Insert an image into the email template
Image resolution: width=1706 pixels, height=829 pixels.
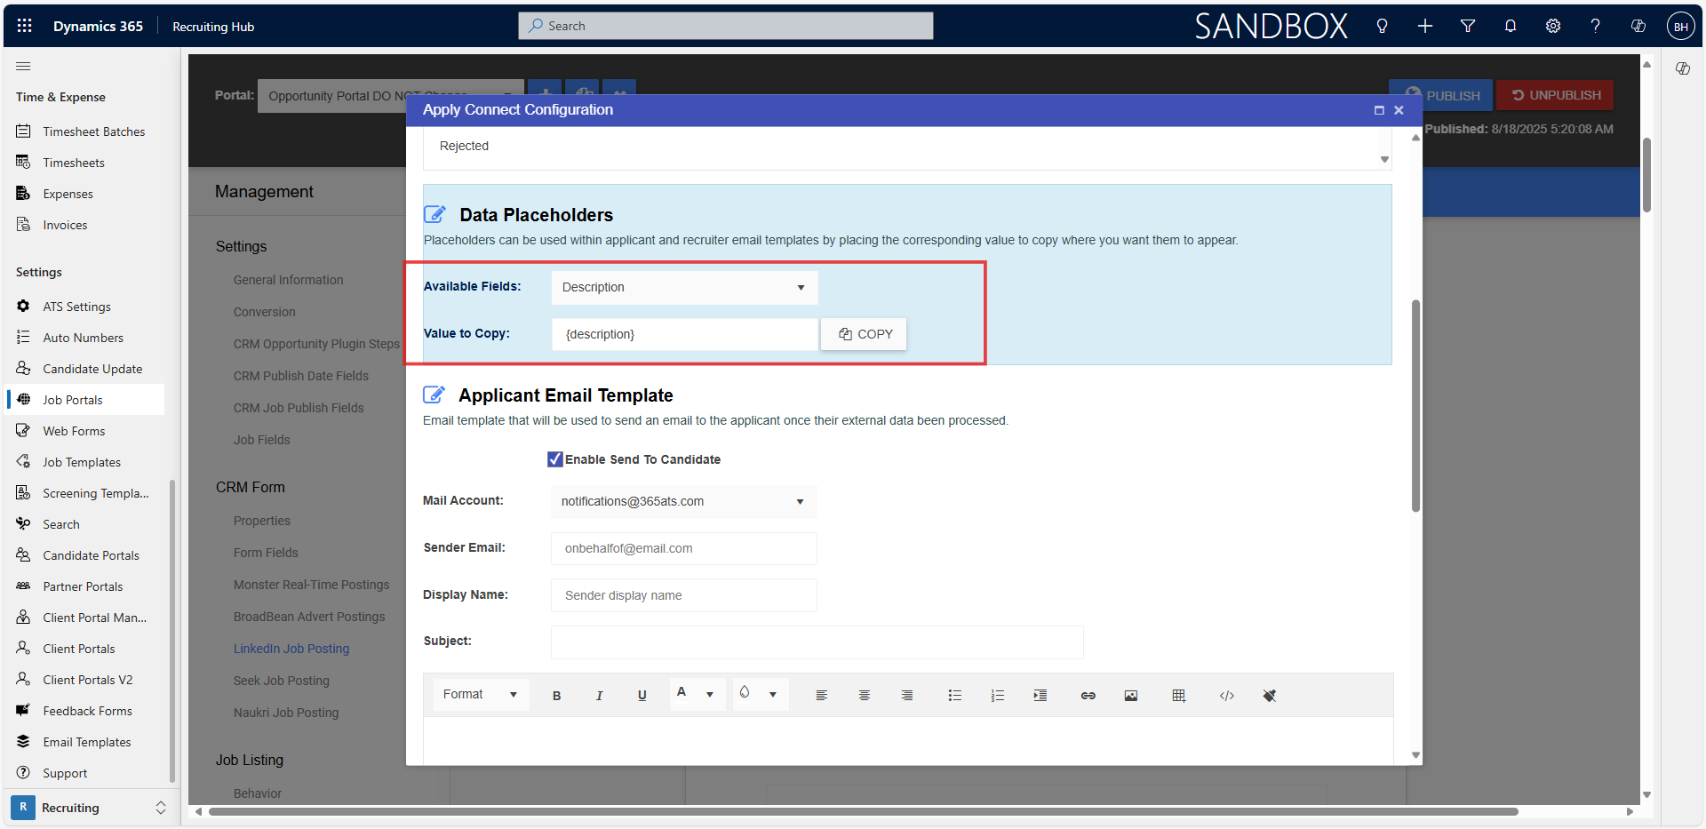tap(1130, 696)
